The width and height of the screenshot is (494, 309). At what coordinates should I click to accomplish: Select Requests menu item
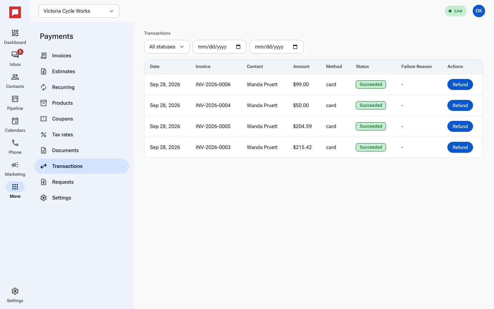pos(82,182)
